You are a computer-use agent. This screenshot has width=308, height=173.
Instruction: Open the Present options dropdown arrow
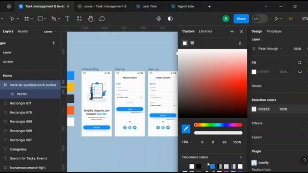(281, 19)
